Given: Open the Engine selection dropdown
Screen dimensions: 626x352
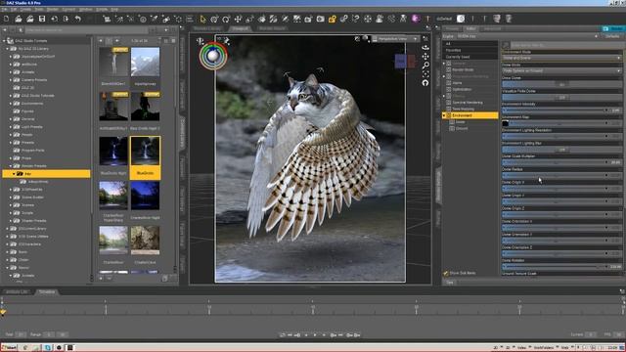Looking at the screenshot, I should pyautogui.click(x=527, y=36).
